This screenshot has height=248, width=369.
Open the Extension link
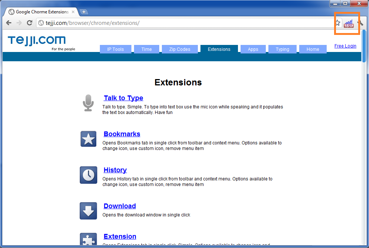coord(120,236)
